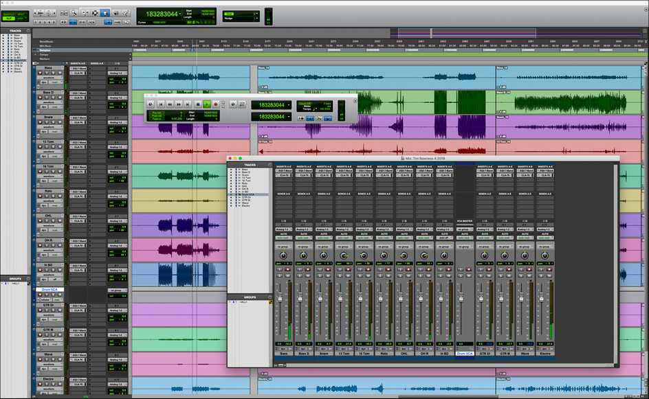Open Snare automation mode selector

(x=324, y=238)
